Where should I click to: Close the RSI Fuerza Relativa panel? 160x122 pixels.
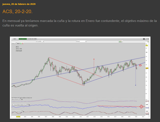pyautogui.click(x=29, y=105)
